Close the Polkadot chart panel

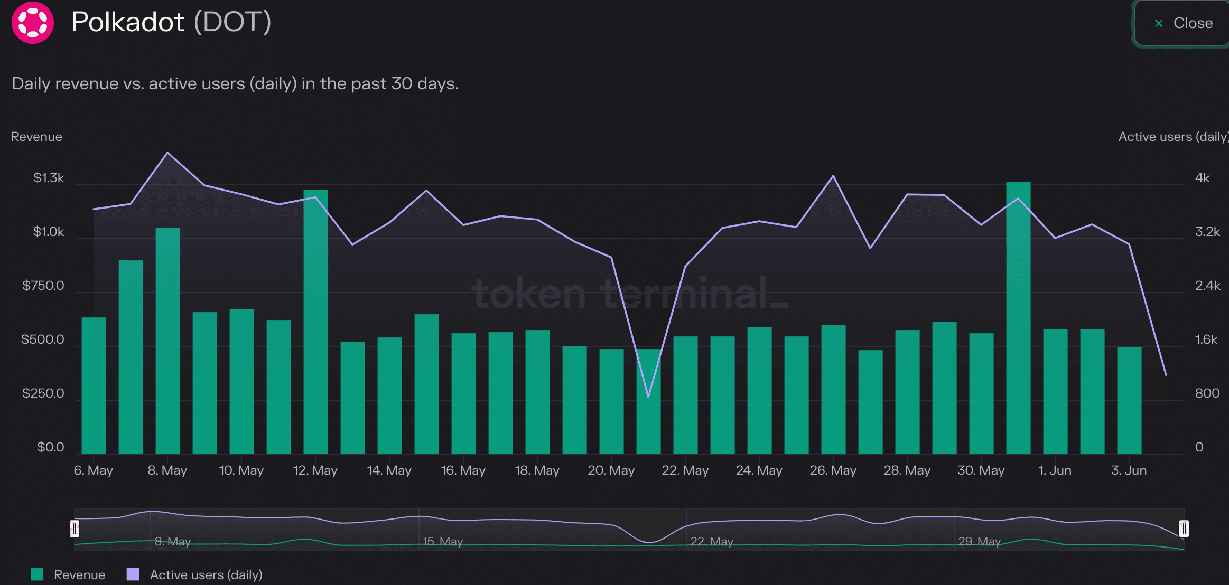pos(1182,23)
